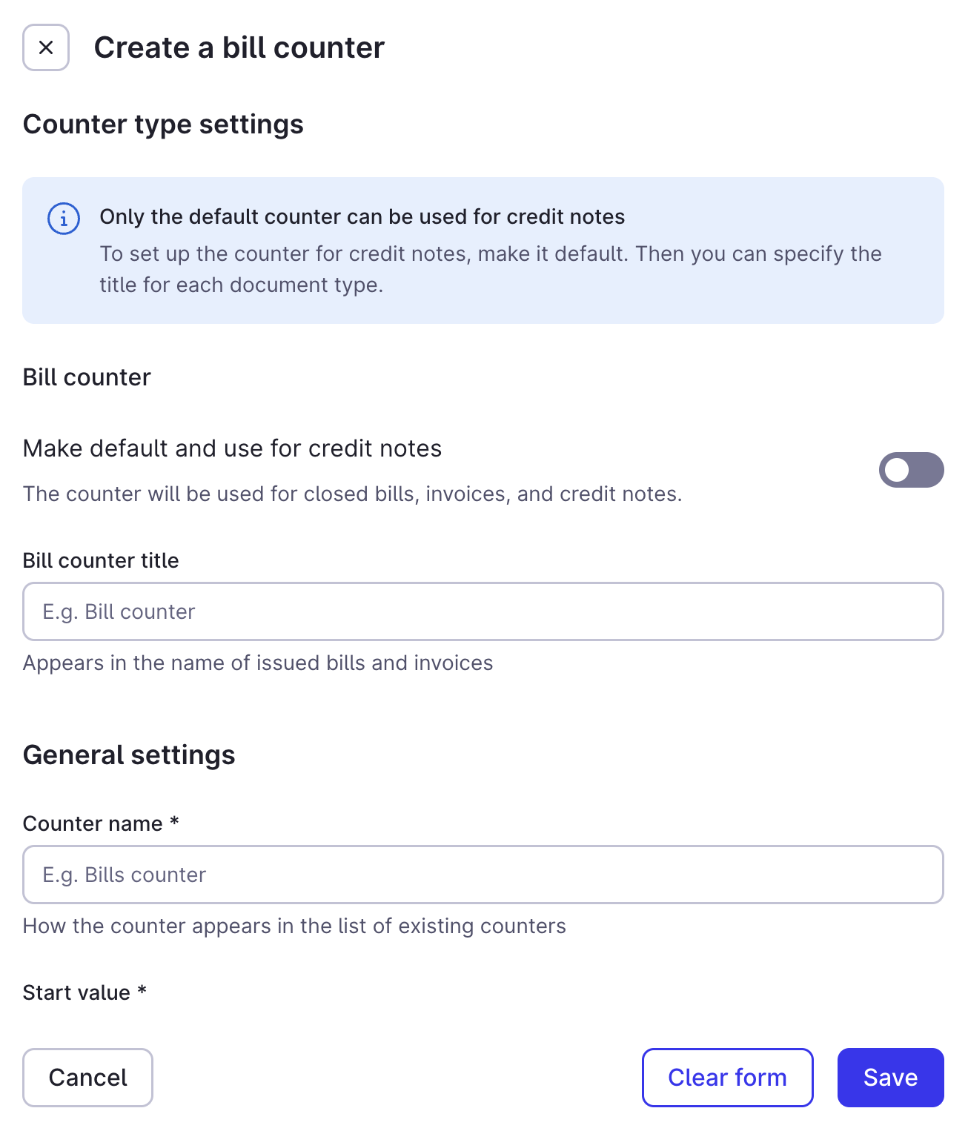Focus the E.g. Bills counter placeholder field
Image resolution: width=968 pixels, height=1131 pixels.
[x=483, y=875]
